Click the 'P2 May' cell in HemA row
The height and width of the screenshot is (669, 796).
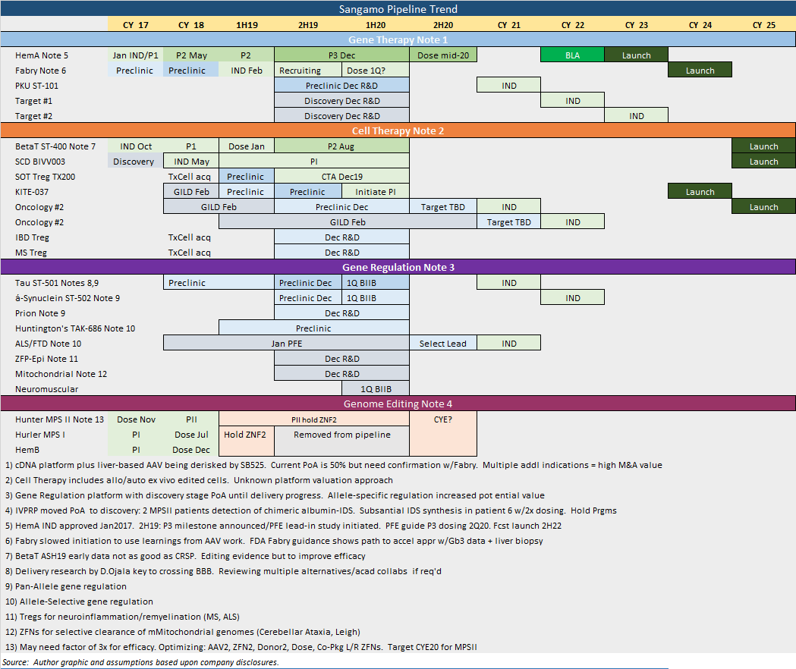click(191, 55)
